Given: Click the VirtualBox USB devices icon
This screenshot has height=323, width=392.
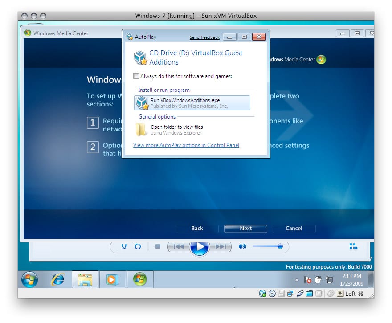Looking at the screenshot, I should coord(300,294).
